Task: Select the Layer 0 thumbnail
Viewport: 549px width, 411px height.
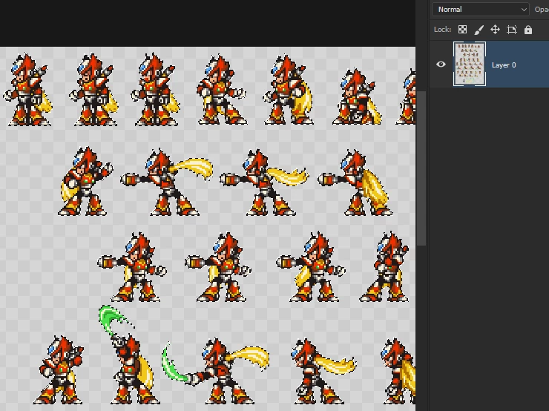Action: 469,64
